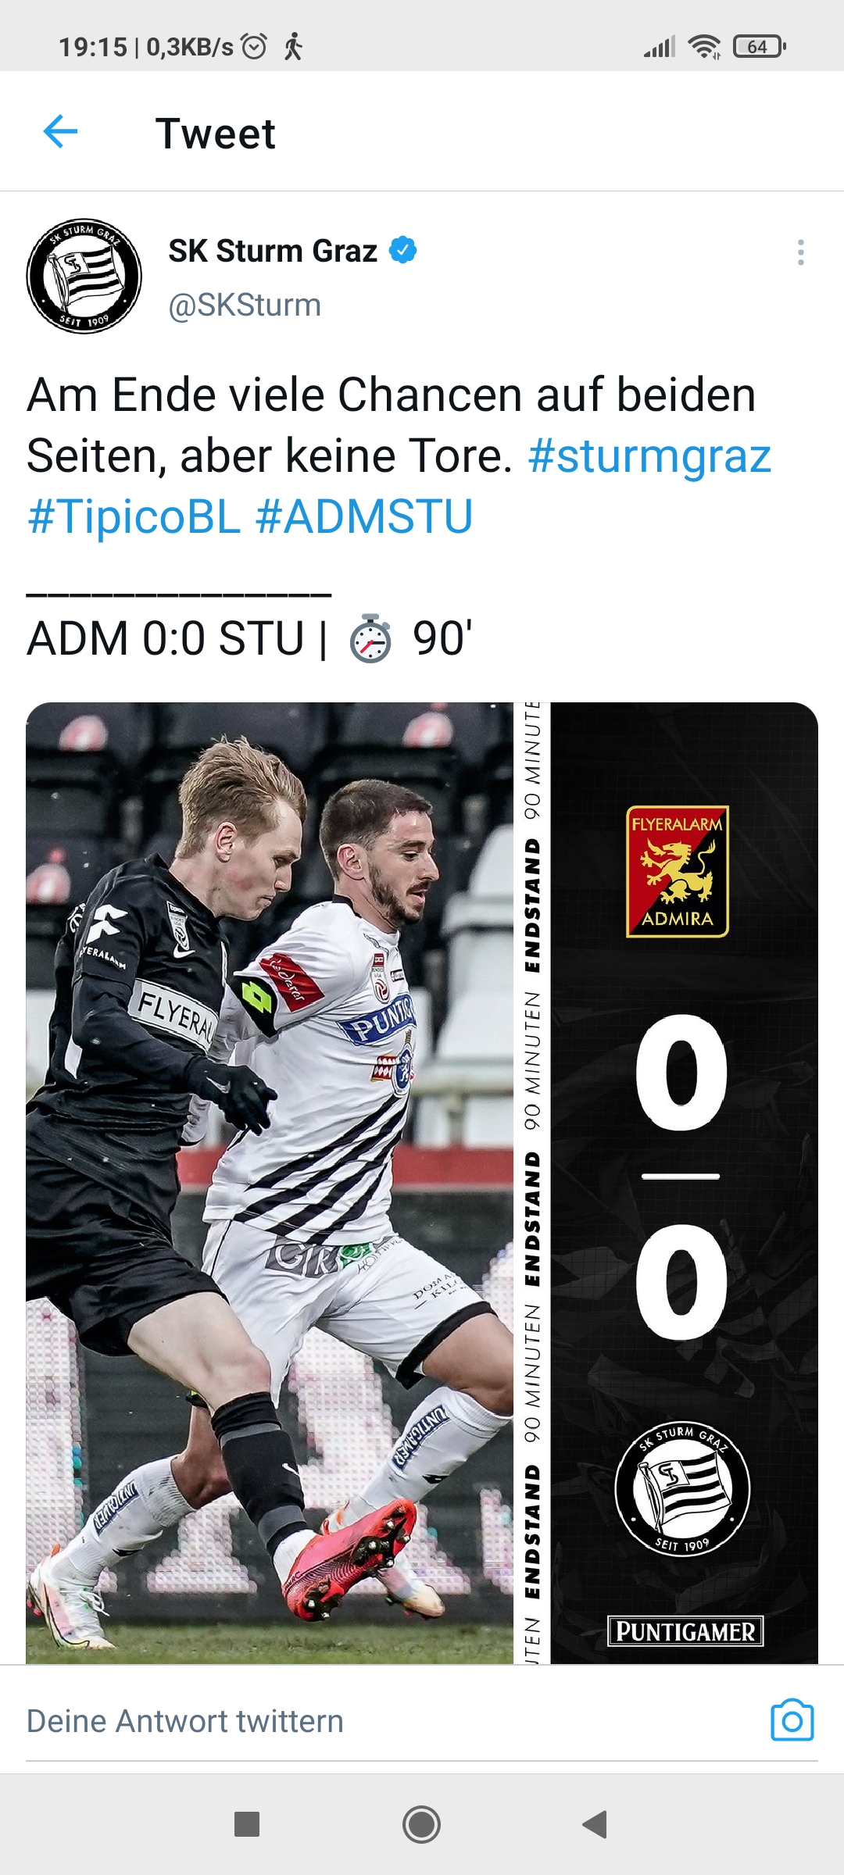
Task: Open SK Sturm Graz profile avatar
Action: [x=84, y=276]
